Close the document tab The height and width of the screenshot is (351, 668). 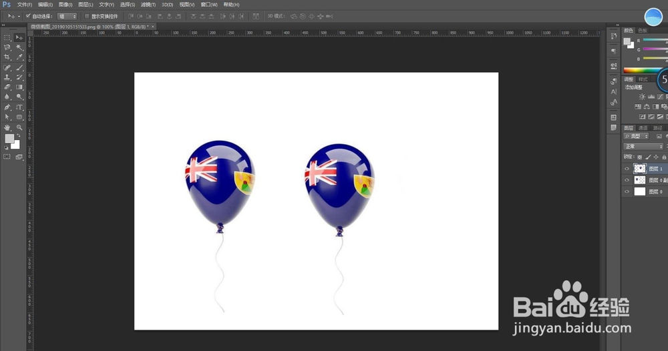(153, 27)
